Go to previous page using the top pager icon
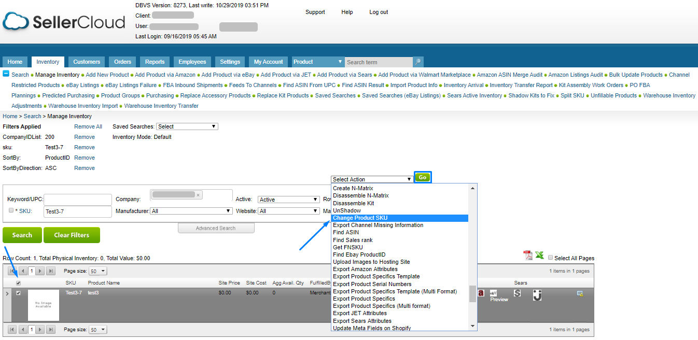 (x=22, y=271)
